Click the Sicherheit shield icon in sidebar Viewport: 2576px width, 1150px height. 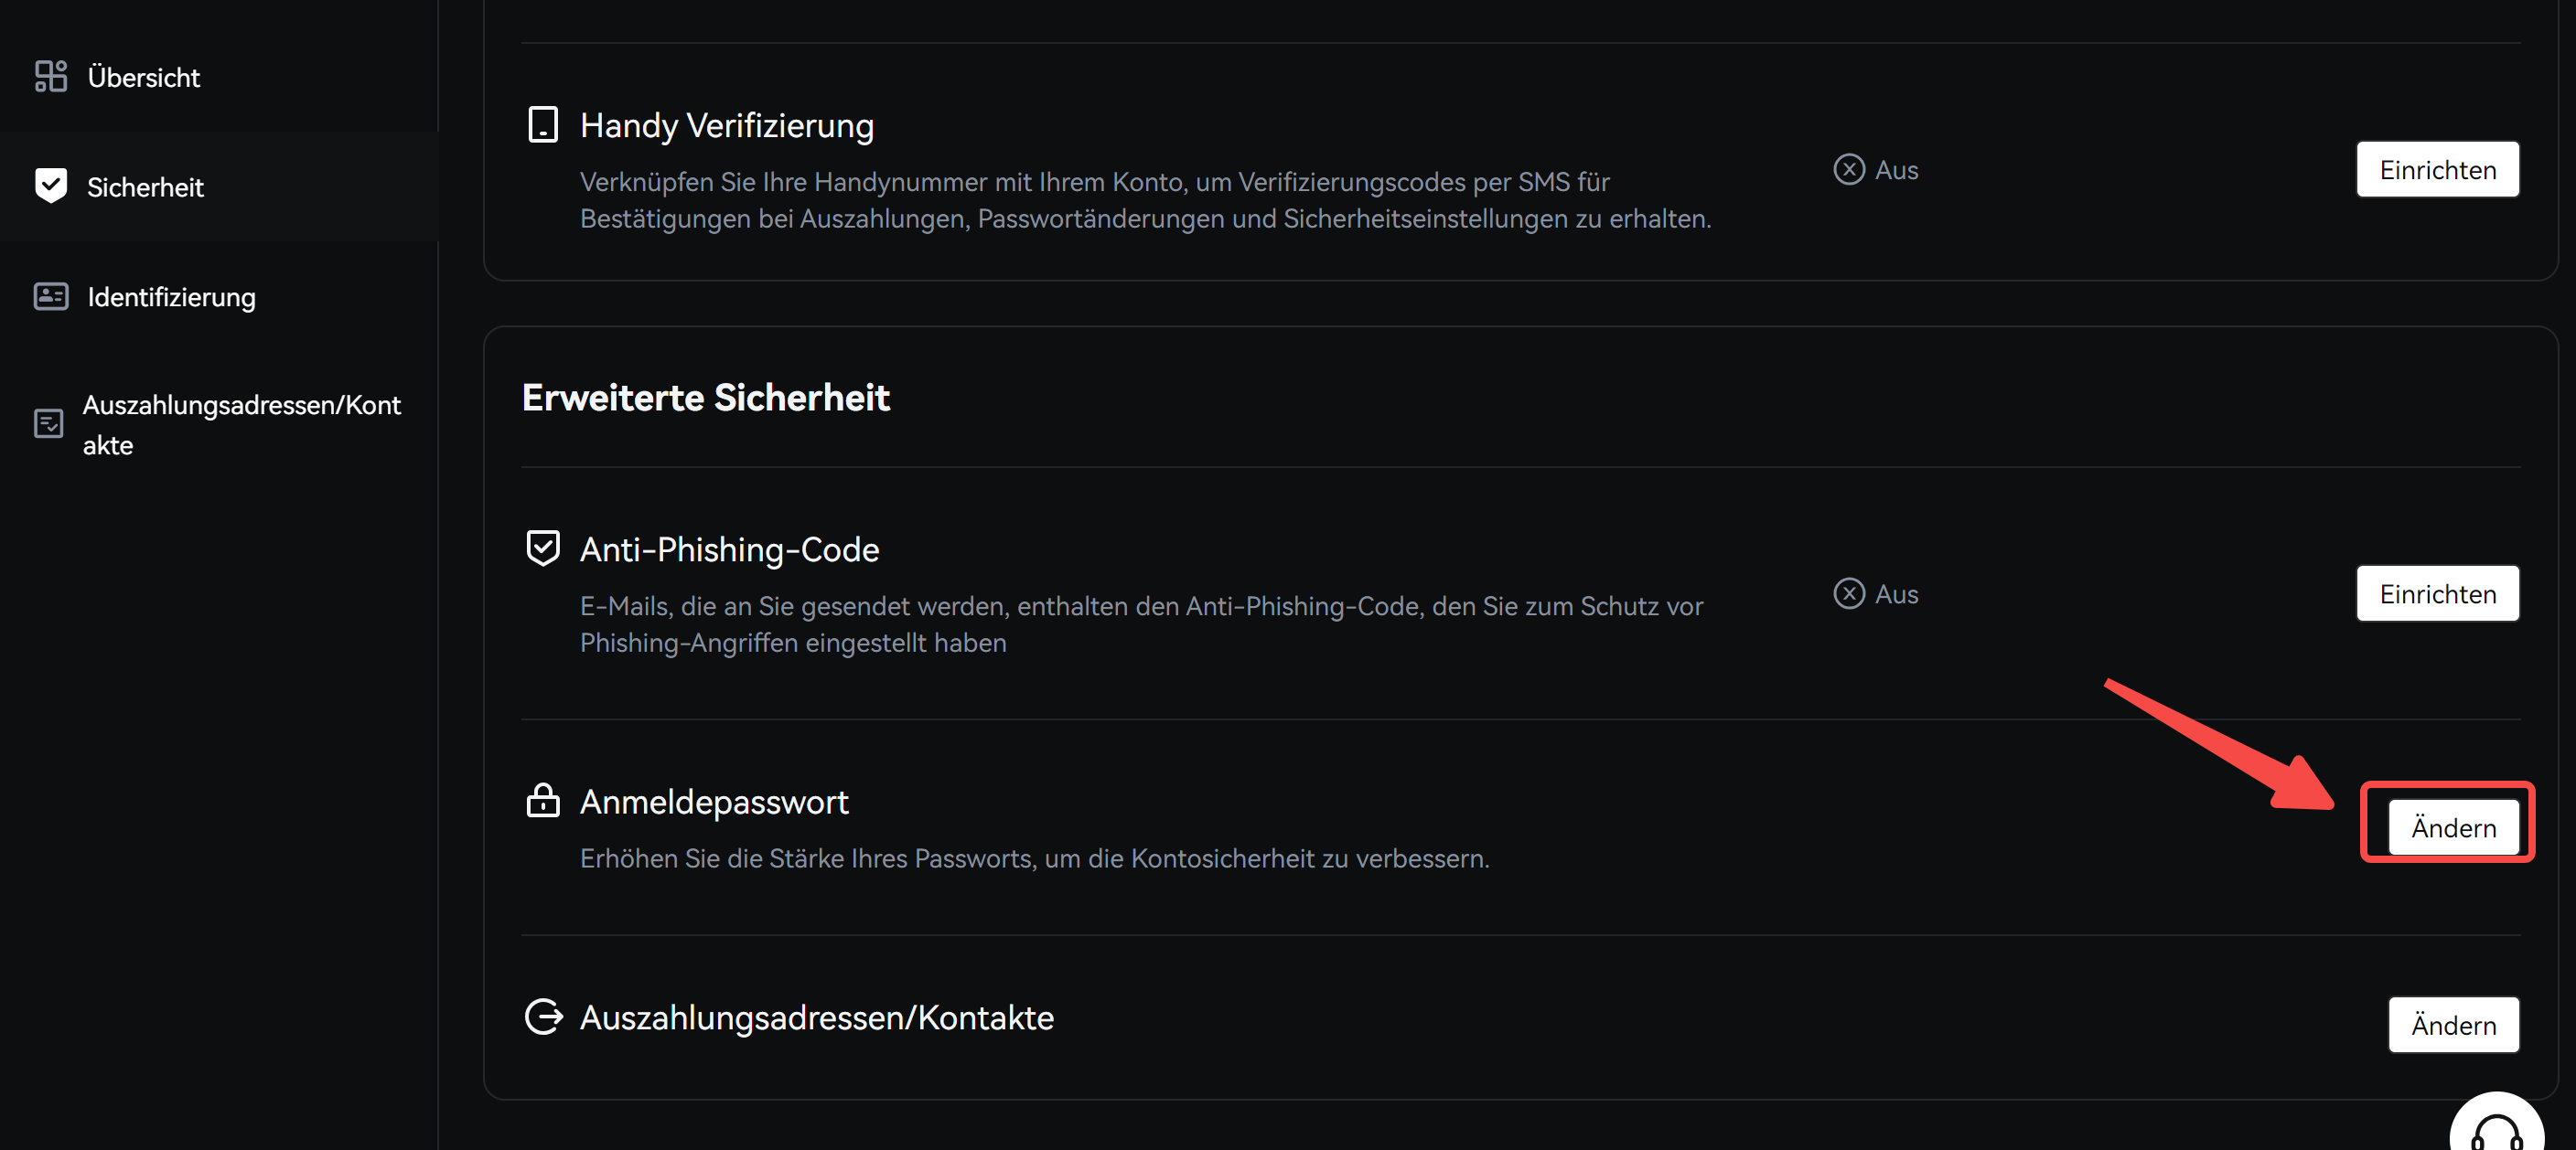[50, 186]
